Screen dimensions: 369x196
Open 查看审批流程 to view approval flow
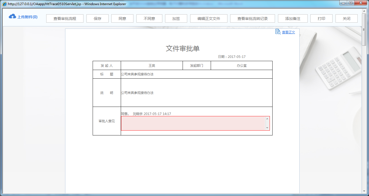pos(65,19)
